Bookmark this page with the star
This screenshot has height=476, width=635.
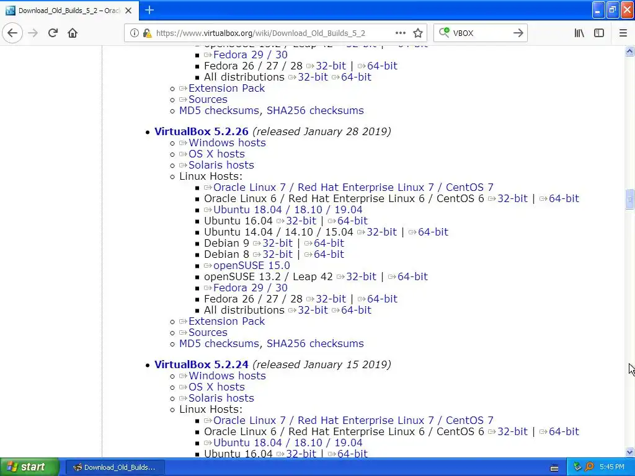coord(418,33)
